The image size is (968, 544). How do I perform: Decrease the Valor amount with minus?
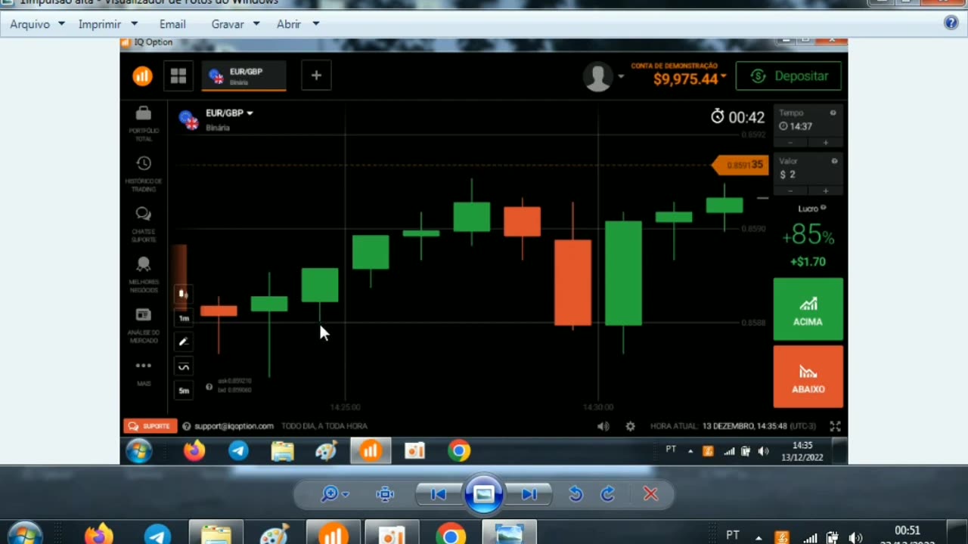(791, 190)
